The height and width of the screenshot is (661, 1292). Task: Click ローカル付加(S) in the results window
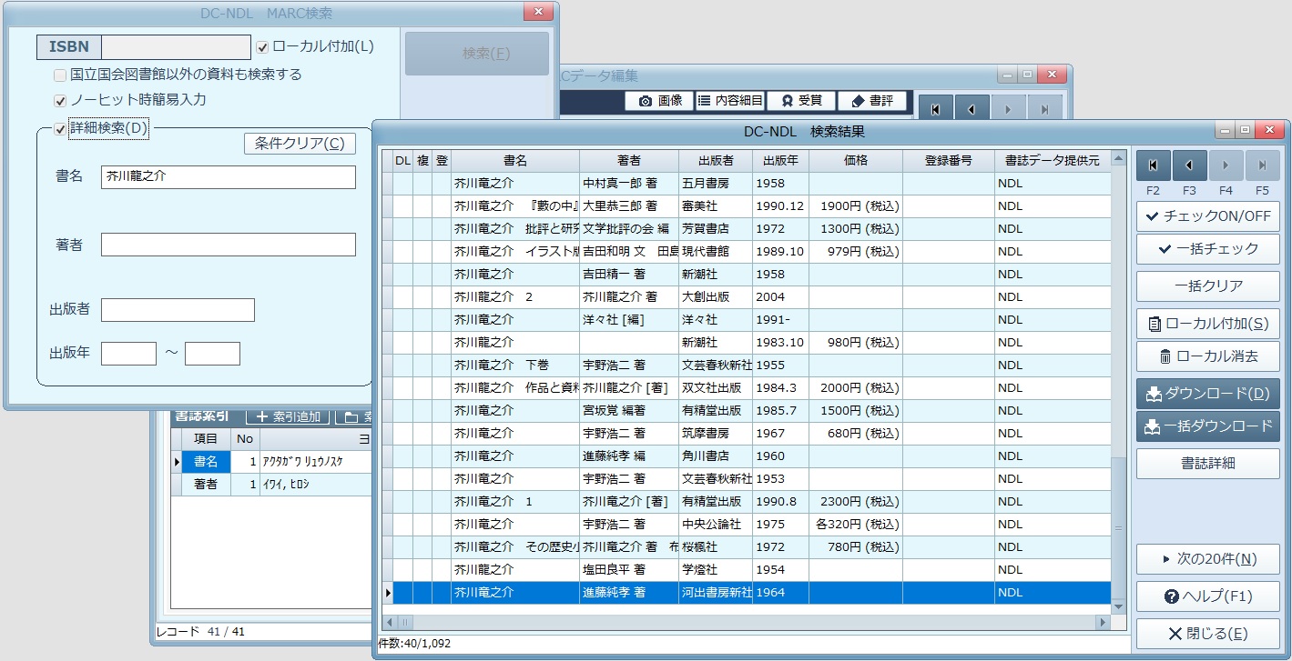(1208, 324)
